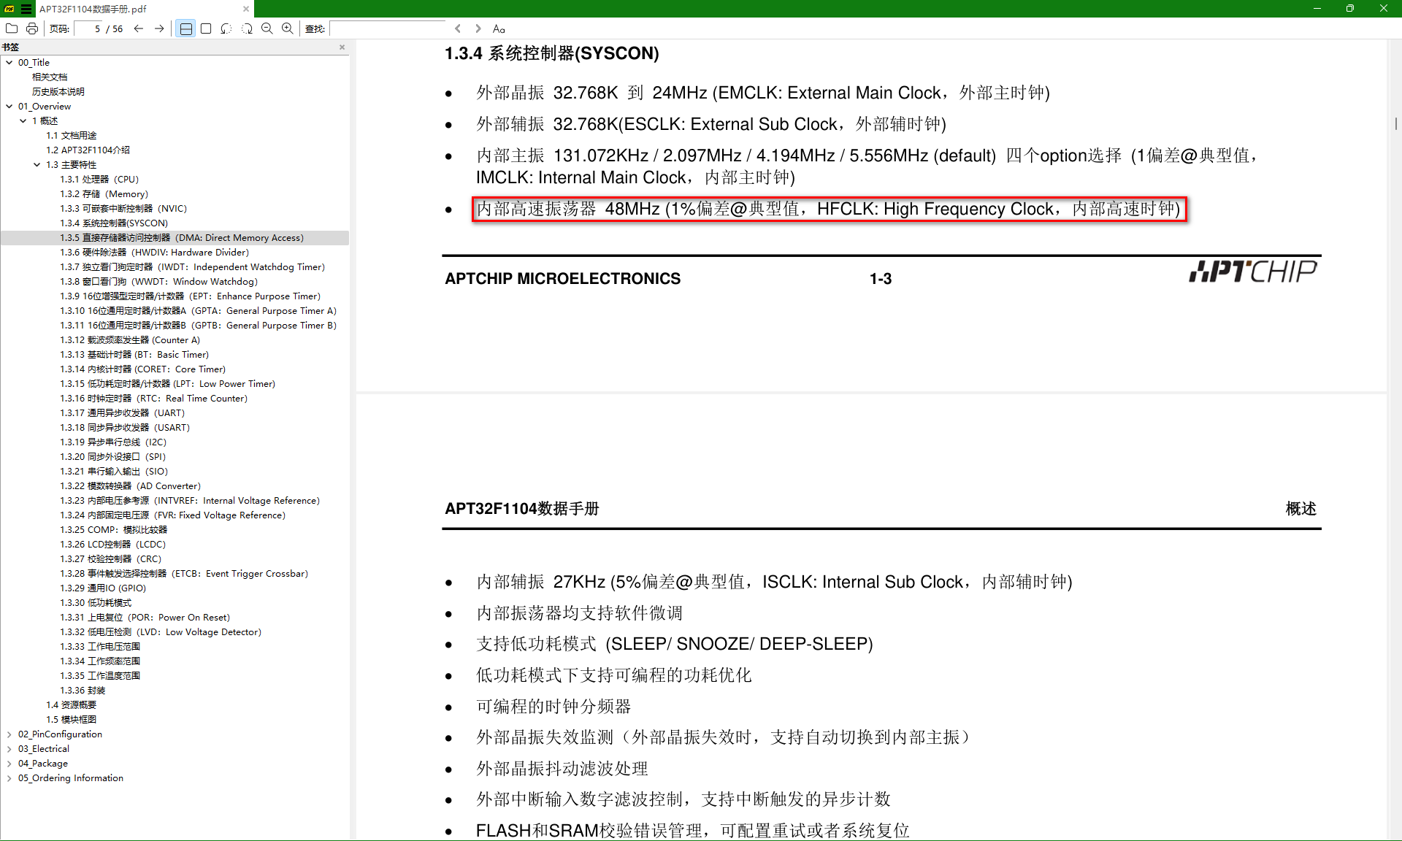Select bookmark 1.3.2 存储 (Memory)

104,194
